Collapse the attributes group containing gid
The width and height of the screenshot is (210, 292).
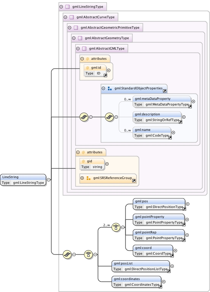tap(78, 152)
